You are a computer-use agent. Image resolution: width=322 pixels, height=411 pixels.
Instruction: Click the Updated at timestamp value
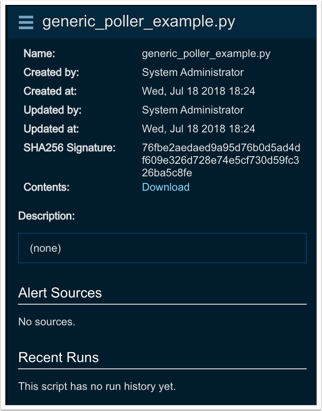coord(198,129)
